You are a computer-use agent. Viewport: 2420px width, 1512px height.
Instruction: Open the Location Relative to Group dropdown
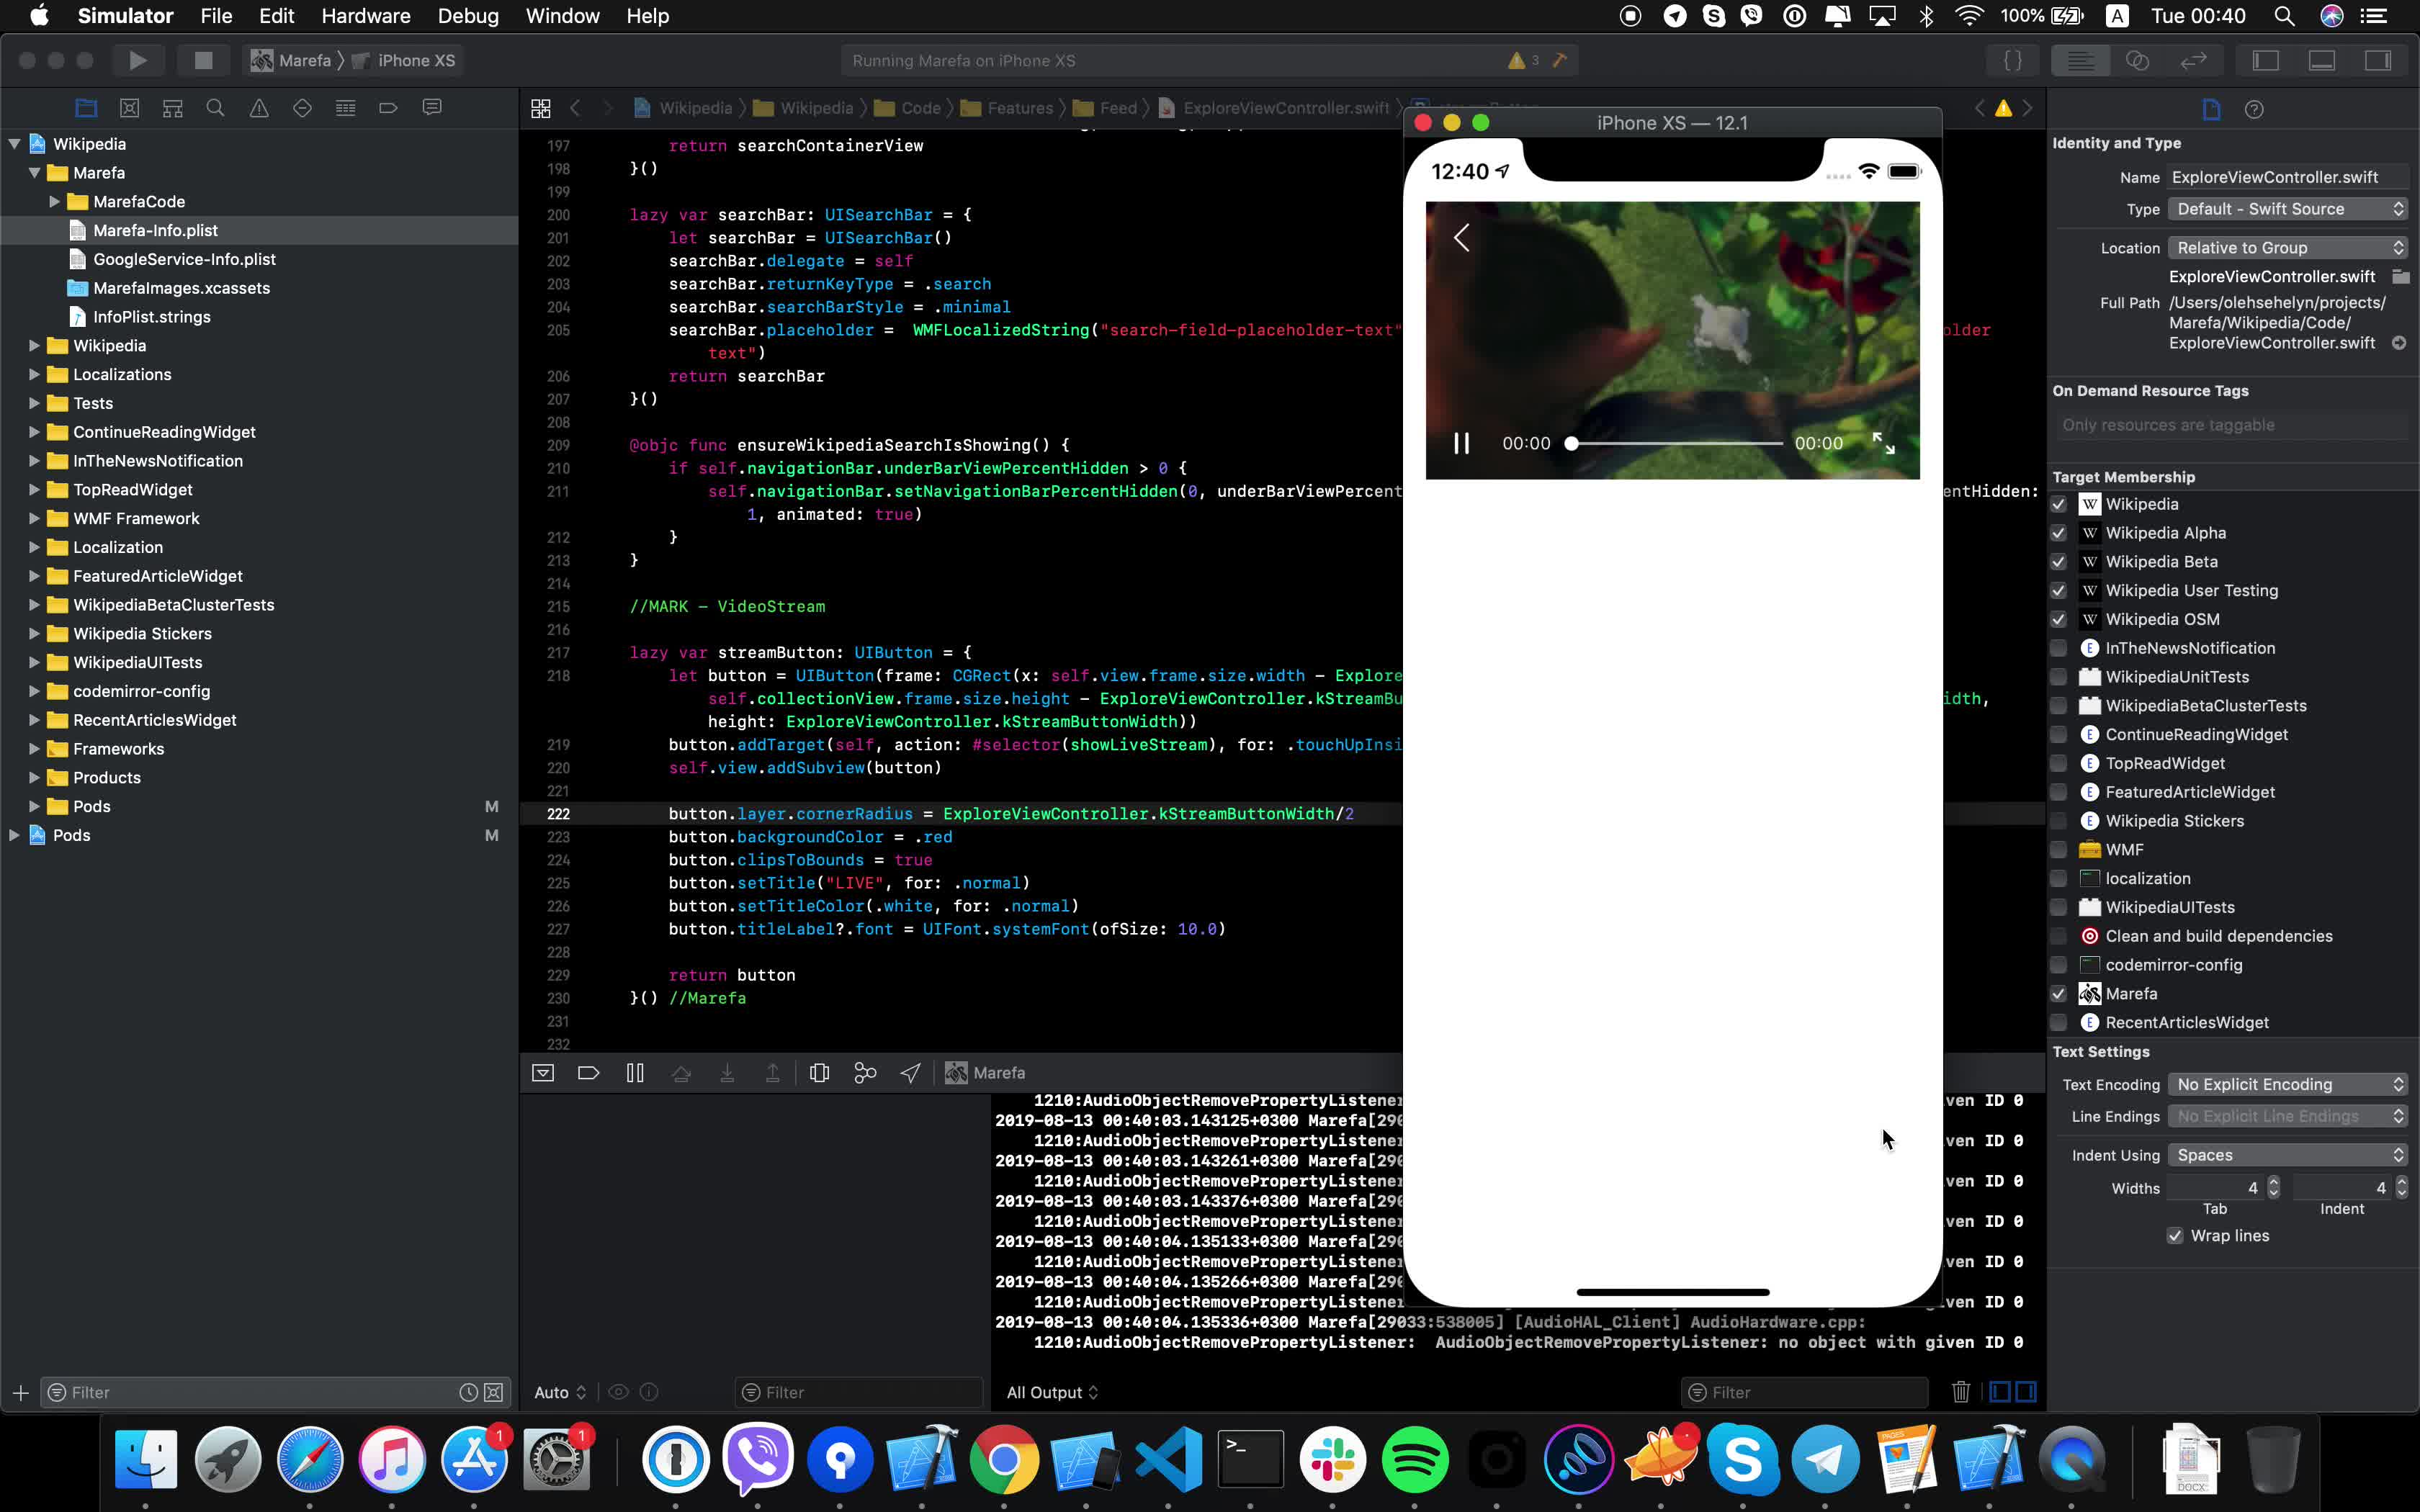point(2288,248)
